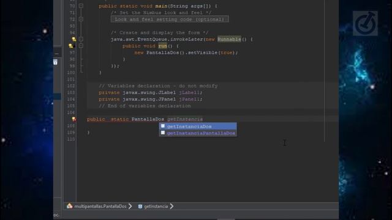Click 'setVisible' in line 97
This screenshot has width=392, height=220.
pos(203,53)
